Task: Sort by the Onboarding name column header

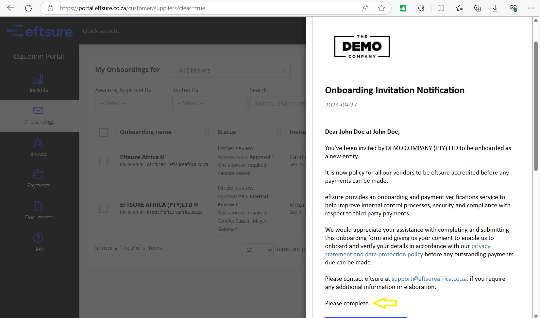Action: [146, 132]
